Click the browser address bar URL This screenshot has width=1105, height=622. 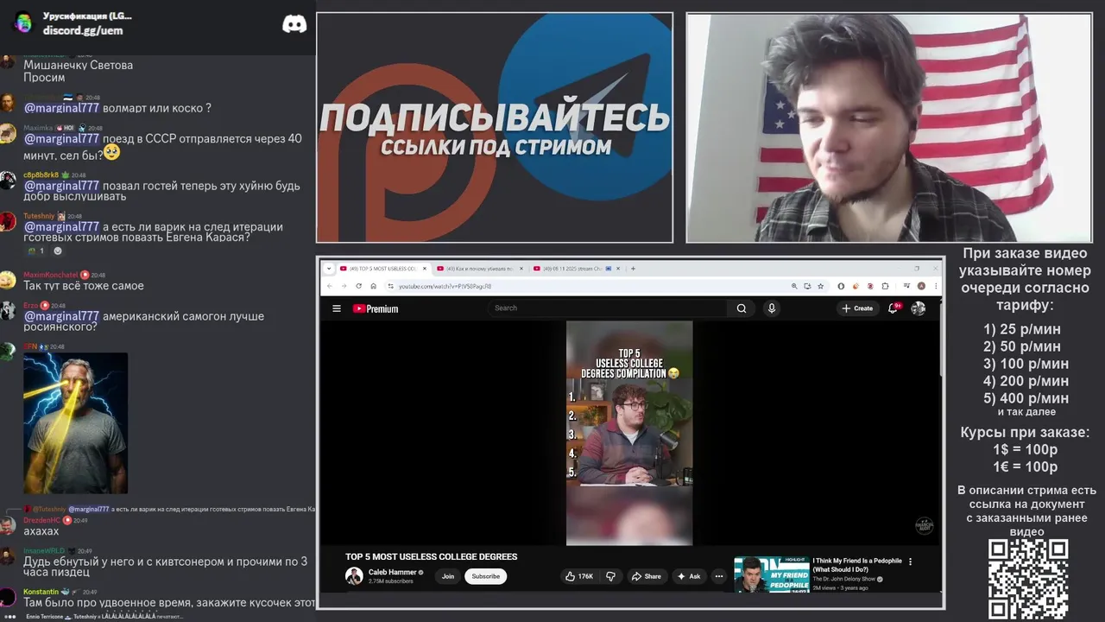(445, 286)
